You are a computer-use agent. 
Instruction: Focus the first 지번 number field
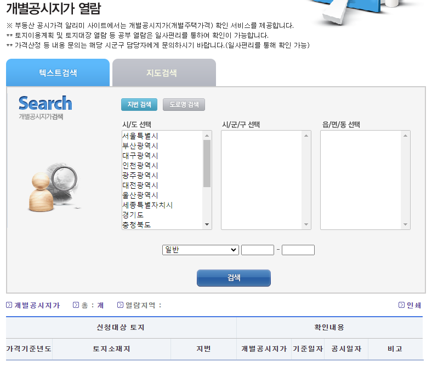click(x=258, y=250)
